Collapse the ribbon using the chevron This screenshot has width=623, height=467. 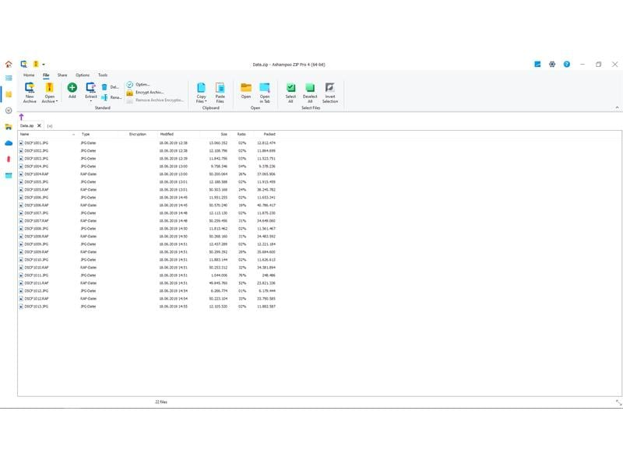(x=617, y=107)
